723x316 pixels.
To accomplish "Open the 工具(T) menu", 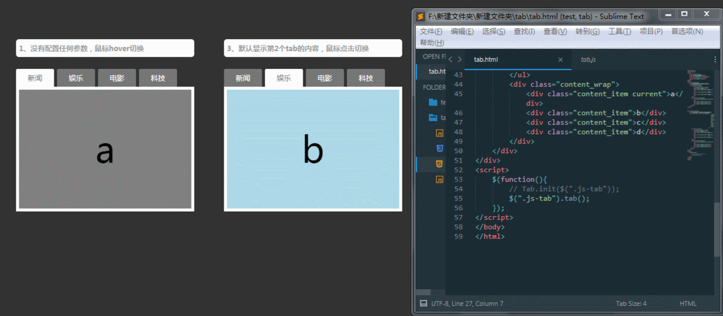I will point(619,32).
